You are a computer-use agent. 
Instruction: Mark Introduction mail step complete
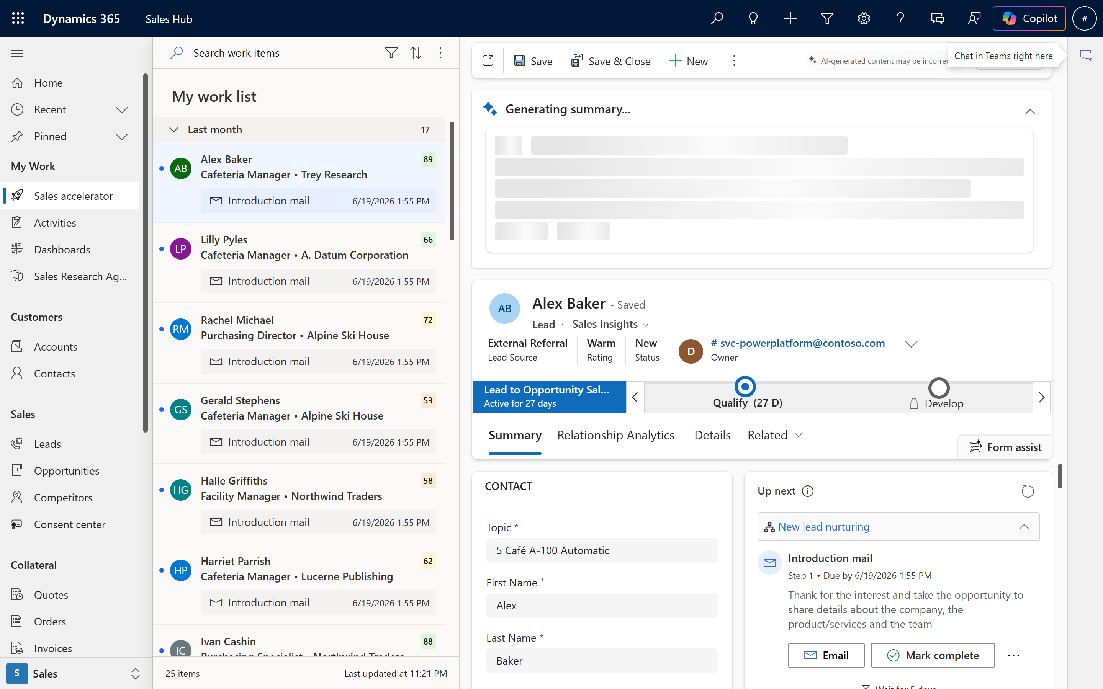933,655
